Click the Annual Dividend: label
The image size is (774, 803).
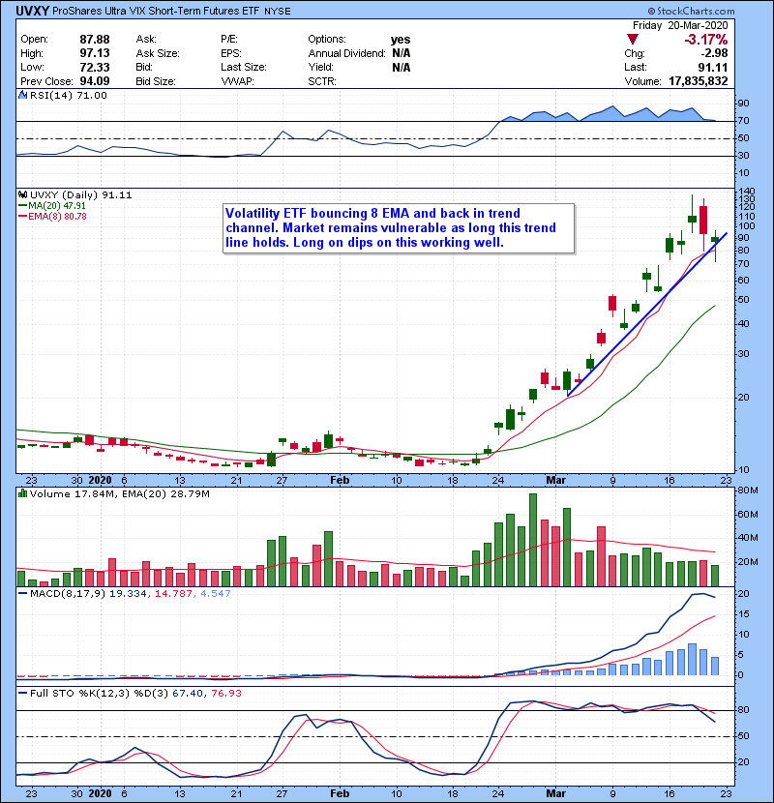click(346, 53)
